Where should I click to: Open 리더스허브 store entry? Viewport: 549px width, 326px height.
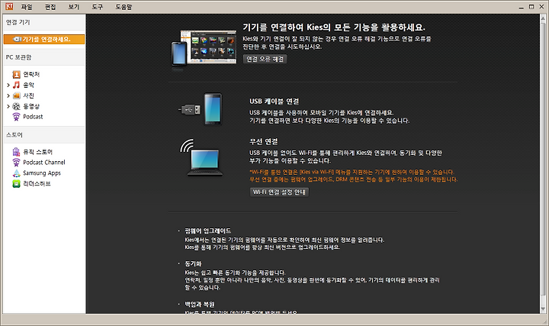[37, 184]
